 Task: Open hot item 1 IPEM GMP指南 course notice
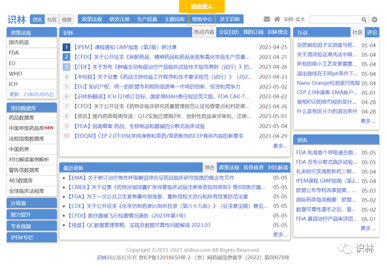[x=125, y=47]
